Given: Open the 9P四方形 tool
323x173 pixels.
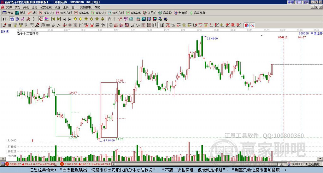Looking at the screenshot, I should (64, 13).
